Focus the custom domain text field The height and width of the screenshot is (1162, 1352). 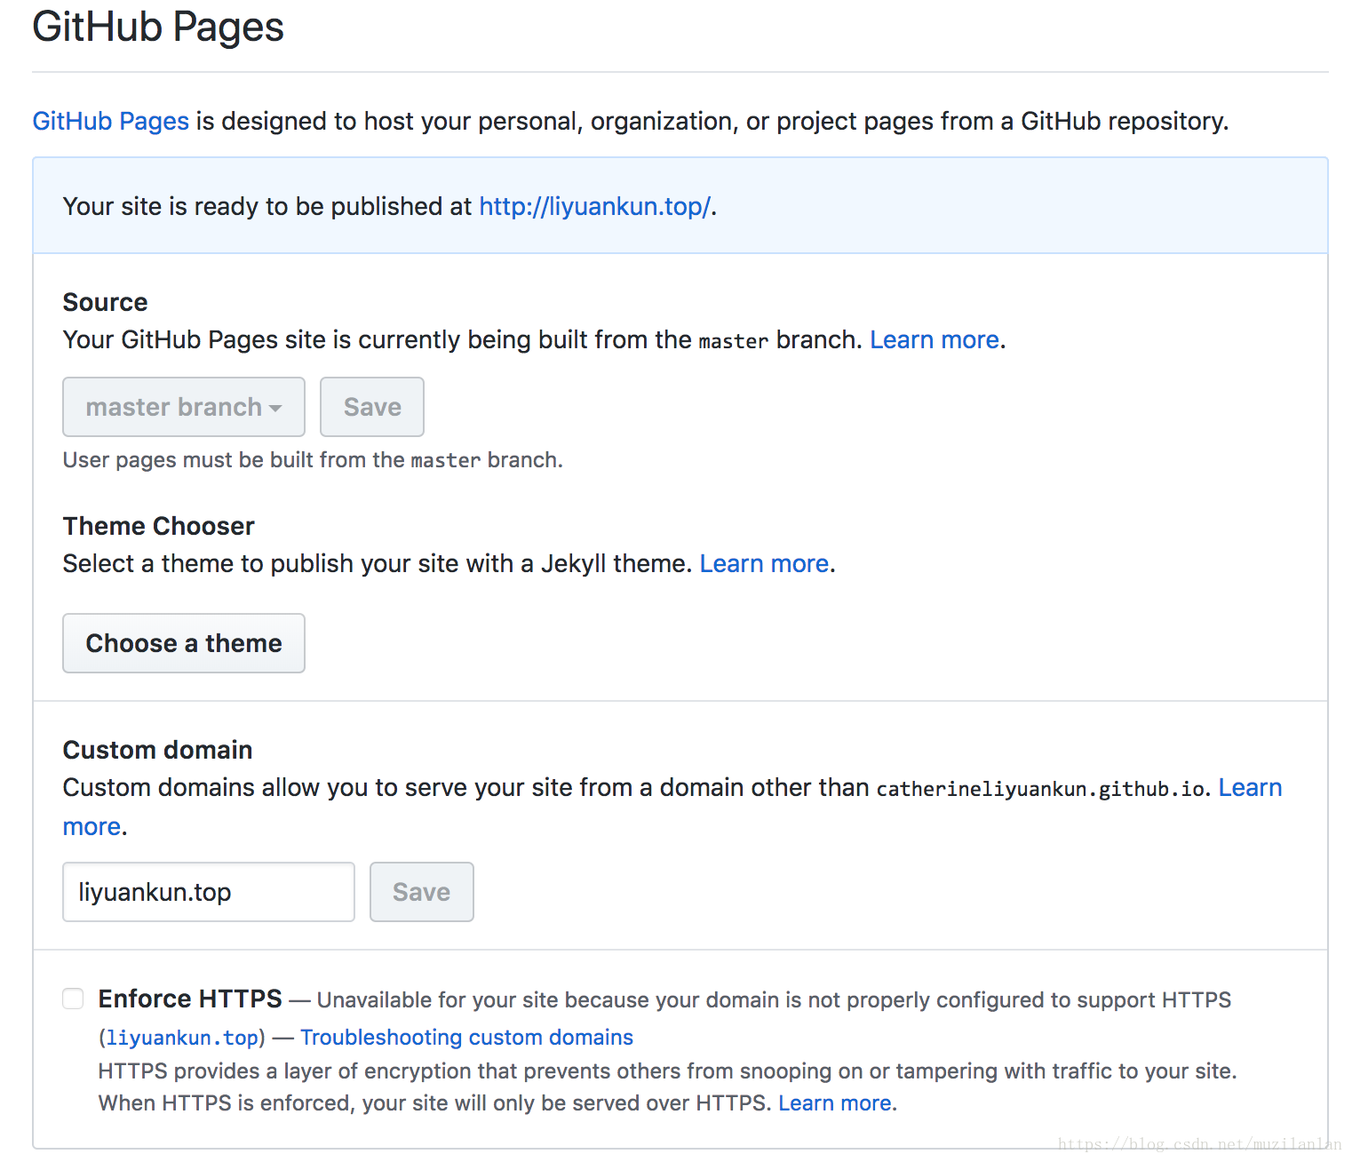coord(208,892)
